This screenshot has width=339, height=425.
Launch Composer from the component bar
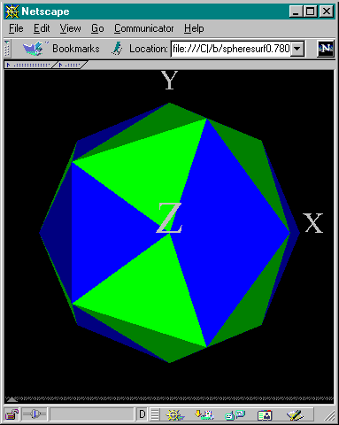[295, 414]
